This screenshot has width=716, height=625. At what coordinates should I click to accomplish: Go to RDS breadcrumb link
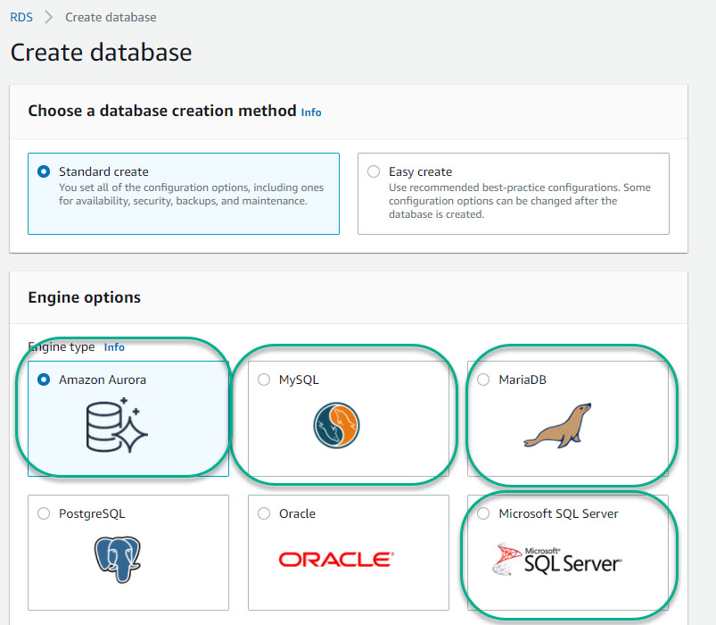tap(21, 17)
